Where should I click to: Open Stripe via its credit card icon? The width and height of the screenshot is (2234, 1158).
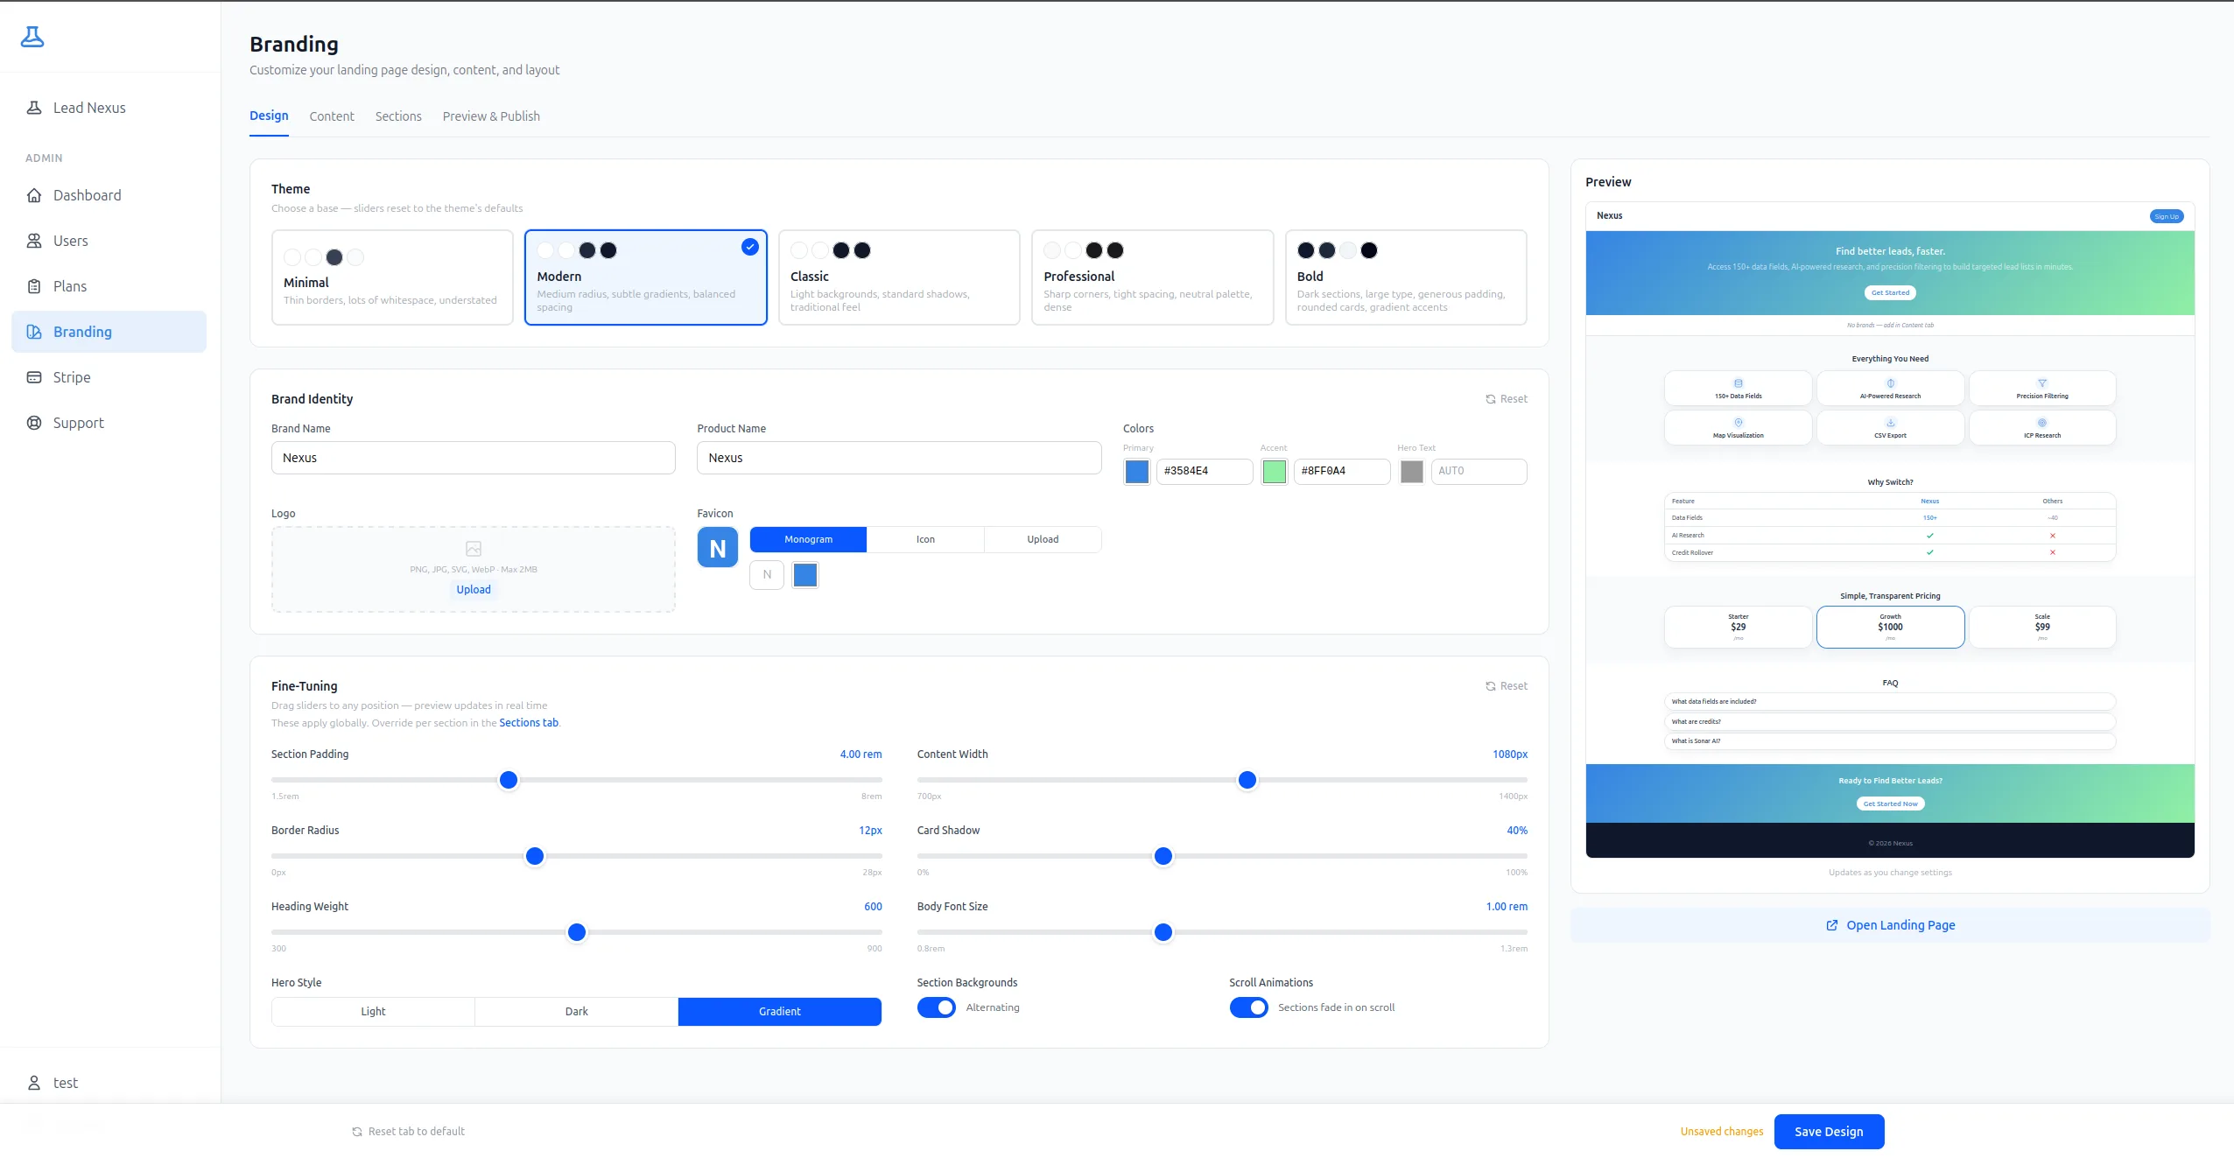[x=34, y=377]
